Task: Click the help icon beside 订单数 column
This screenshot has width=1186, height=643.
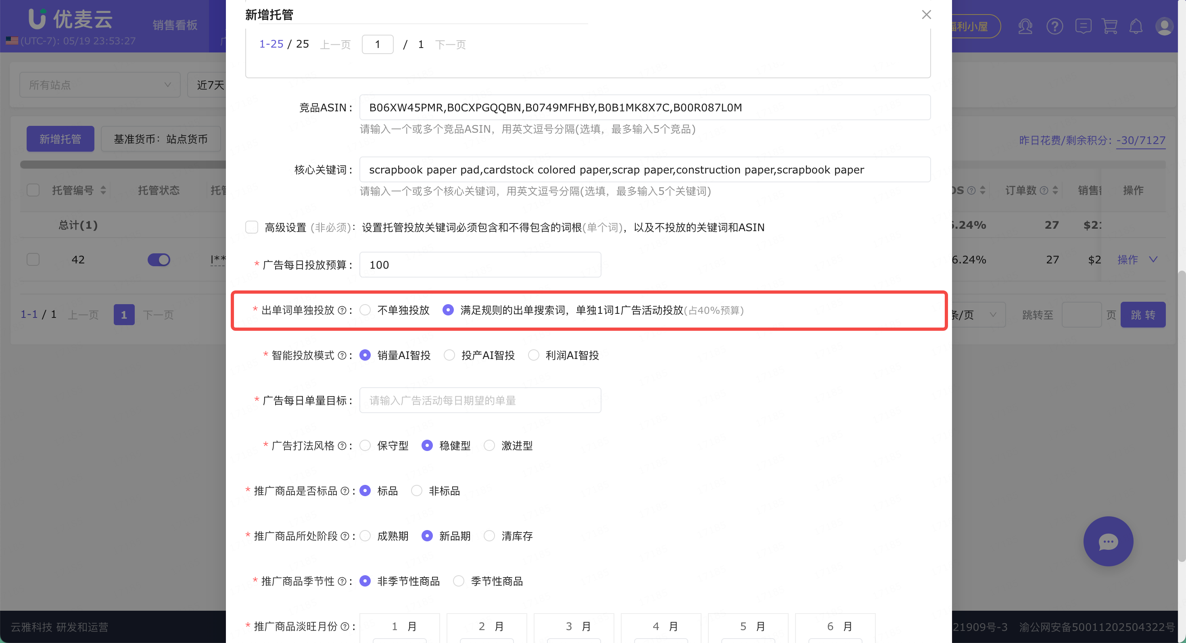Action: [1044, 190]
